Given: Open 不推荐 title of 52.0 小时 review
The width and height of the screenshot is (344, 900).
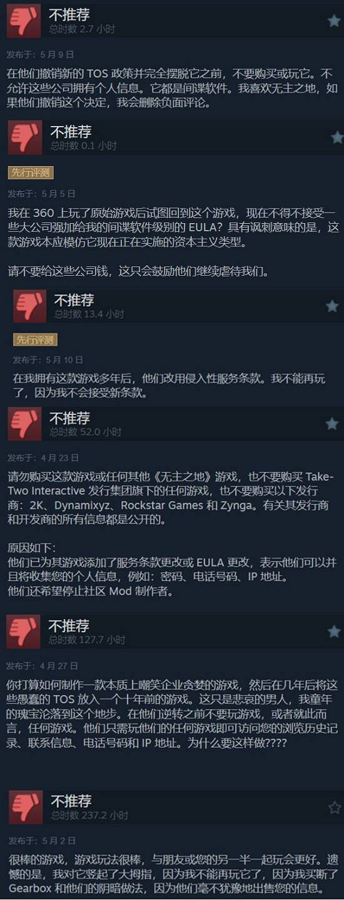Looking at the screenshot, I should 70,417.
